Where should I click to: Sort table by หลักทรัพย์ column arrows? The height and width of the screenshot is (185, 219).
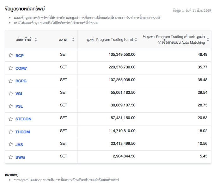(36, 40)
